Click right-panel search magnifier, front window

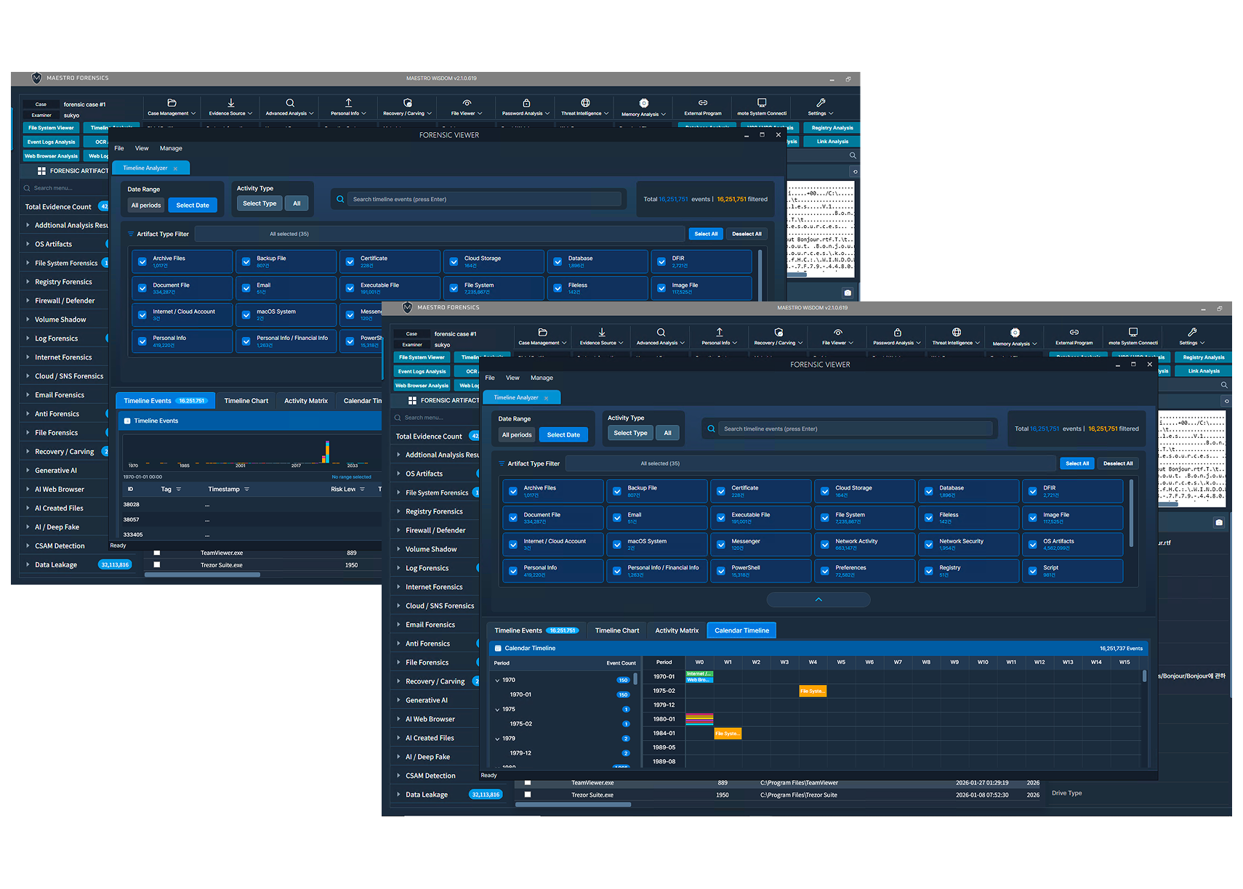[x=1224, y=385]
